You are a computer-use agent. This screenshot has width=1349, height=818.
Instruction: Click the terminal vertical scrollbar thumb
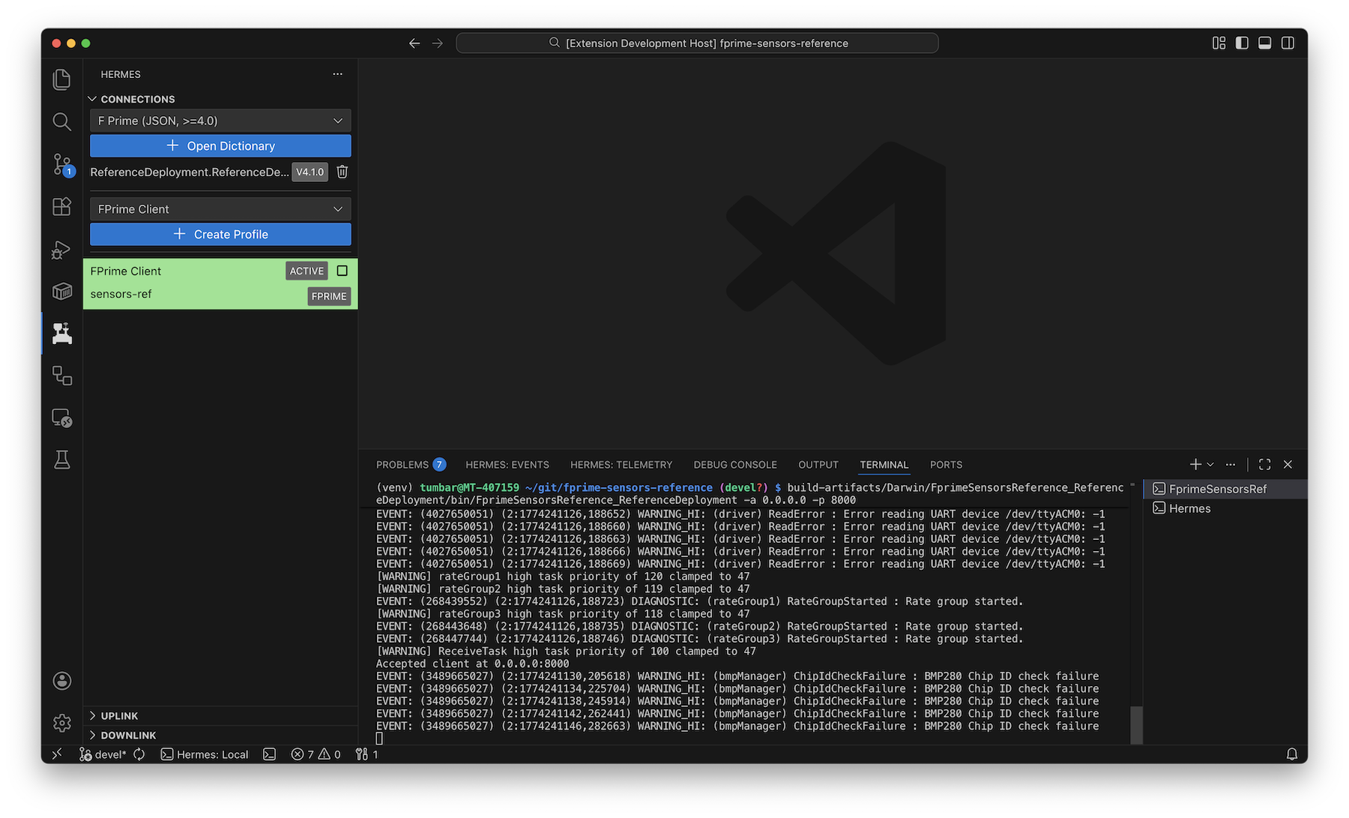pyautogui.click(x=1136, y=724)
